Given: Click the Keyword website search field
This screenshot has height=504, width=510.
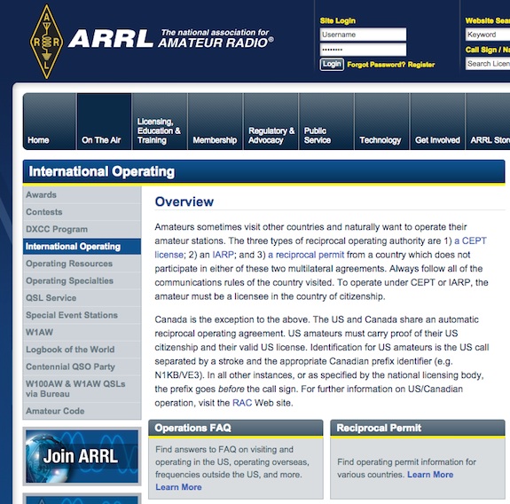Looking at the screenshot, I should tap(488, 35).
